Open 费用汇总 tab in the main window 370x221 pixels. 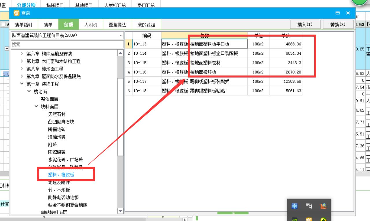(x=146, y=5)
